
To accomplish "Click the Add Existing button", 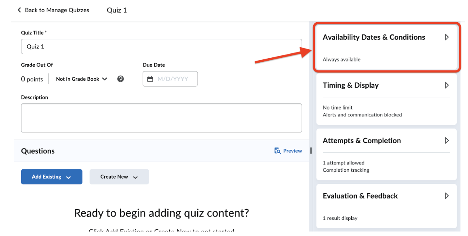I will coord(47,177).
